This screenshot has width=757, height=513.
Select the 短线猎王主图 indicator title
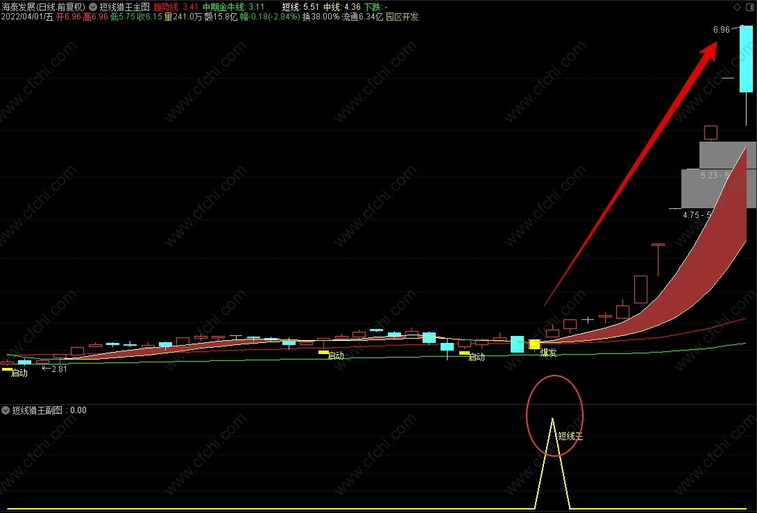click(x=125, y=7)
